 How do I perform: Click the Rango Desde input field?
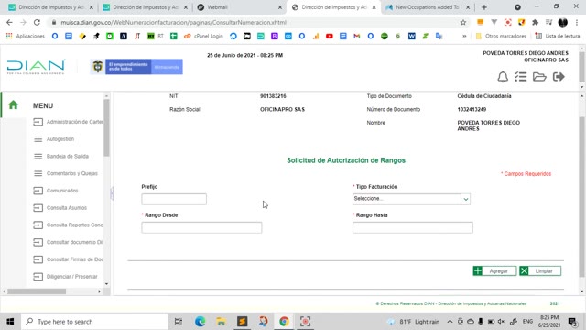click(x=201, y=227)
